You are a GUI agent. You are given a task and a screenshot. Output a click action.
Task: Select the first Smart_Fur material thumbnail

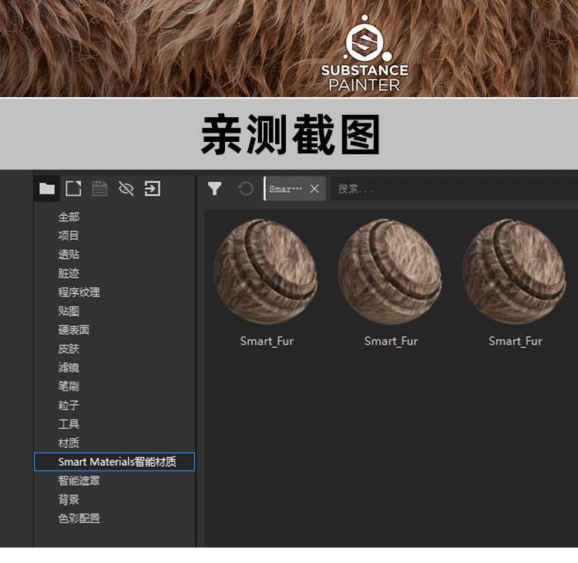(266, 271)
